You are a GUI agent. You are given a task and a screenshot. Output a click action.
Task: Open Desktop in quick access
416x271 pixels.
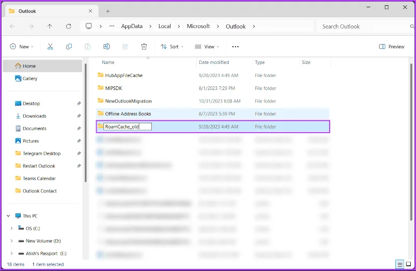click(28, 104)
